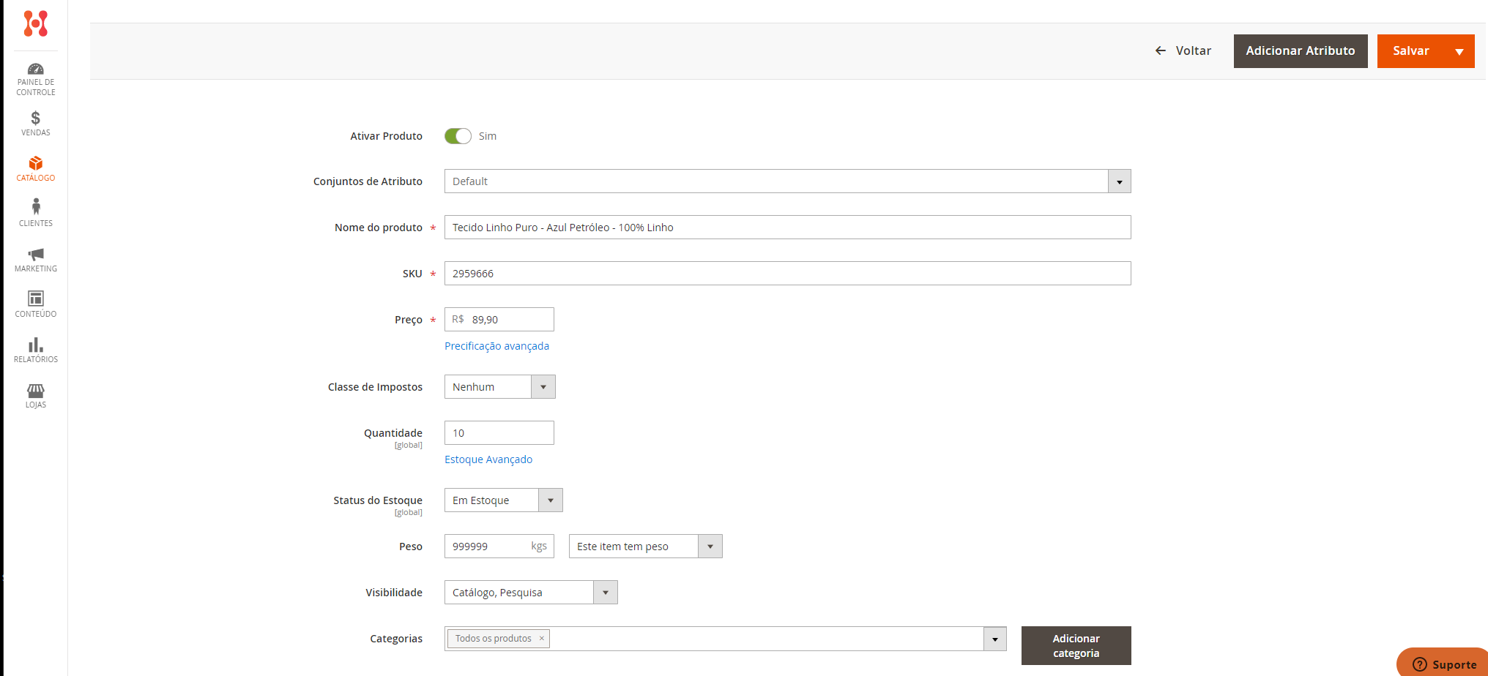1488x676 pixels.
Task: Open the Conteúdo layout icon
Action: coord(35,298)
